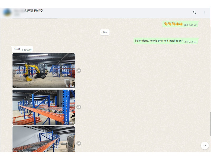Forward the third warehouse photo
This screenshot has width=211, height=158.
[x=79, y=143]
